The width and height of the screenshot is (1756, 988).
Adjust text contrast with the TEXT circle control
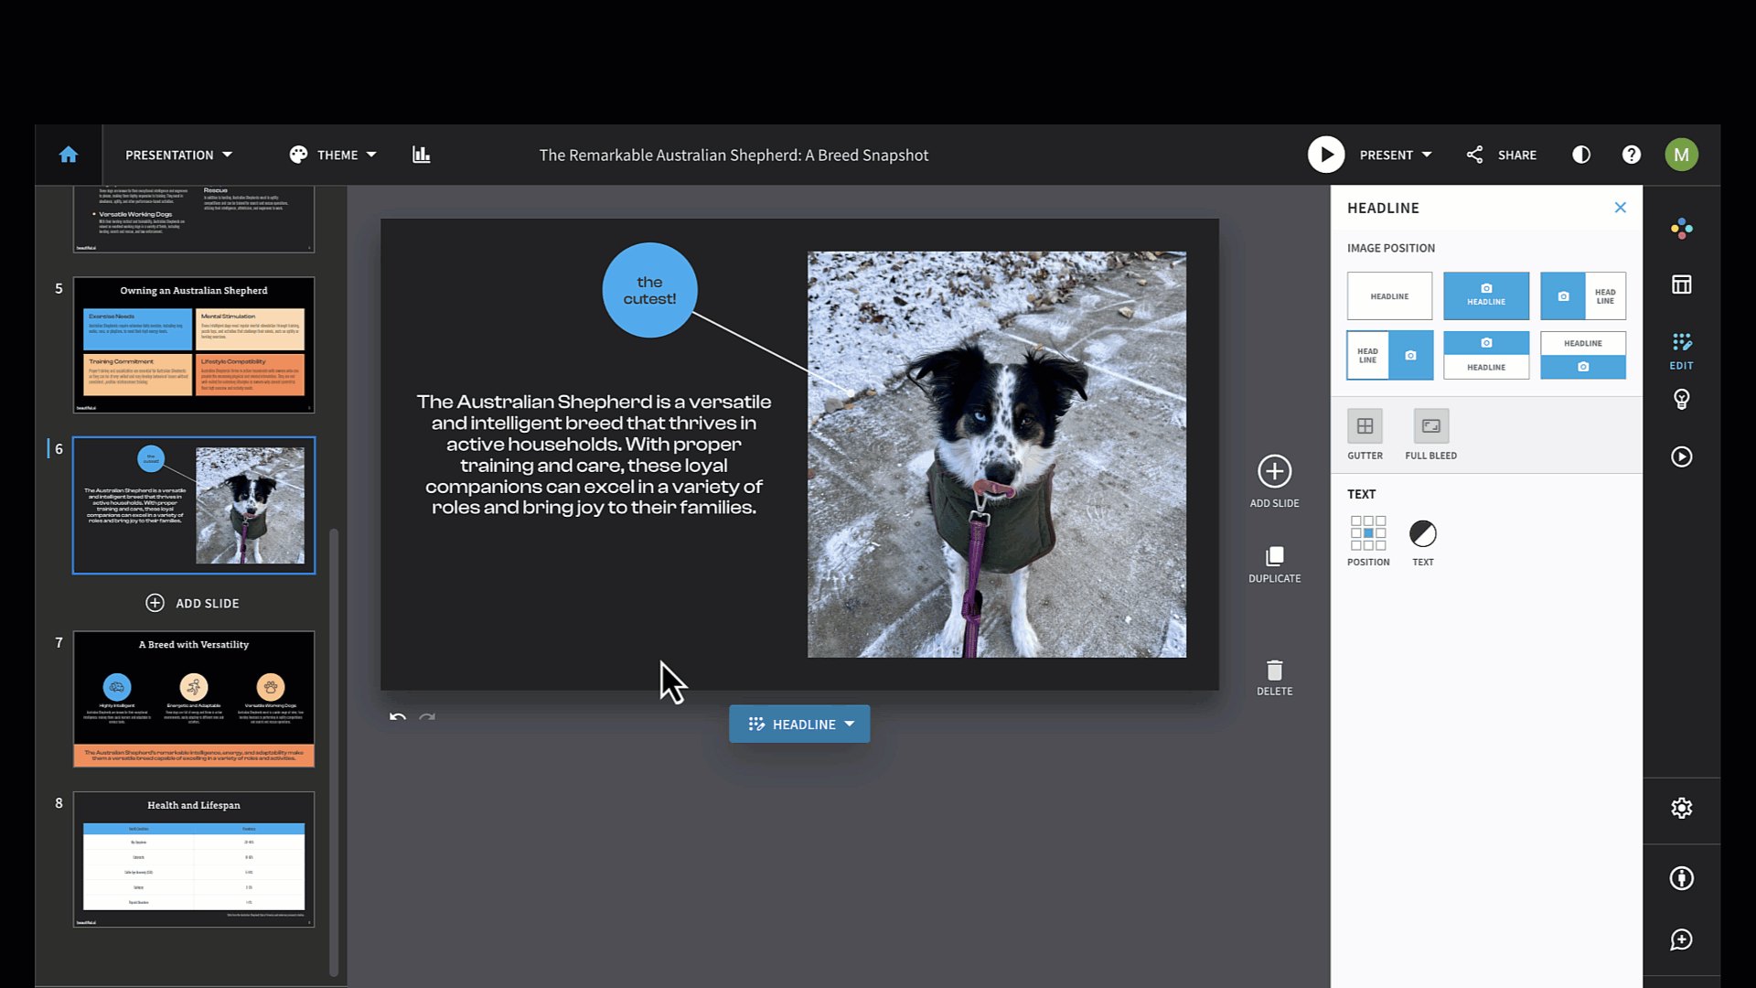(x=1423, y=532)
